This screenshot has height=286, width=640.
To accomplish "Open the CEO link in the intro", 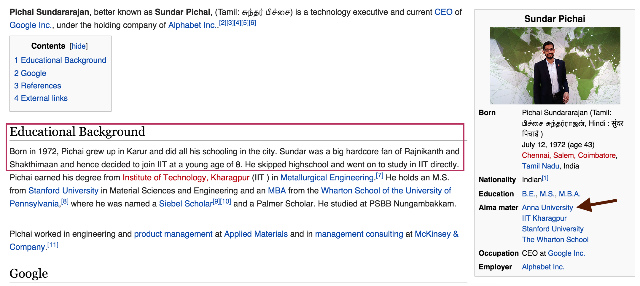I will coord(443,12).
